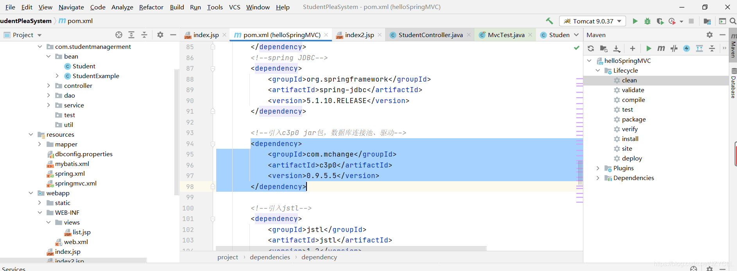Collapse the resources folder
The height and width of the screenshot is (271, 737).
[x=31, y=134]
